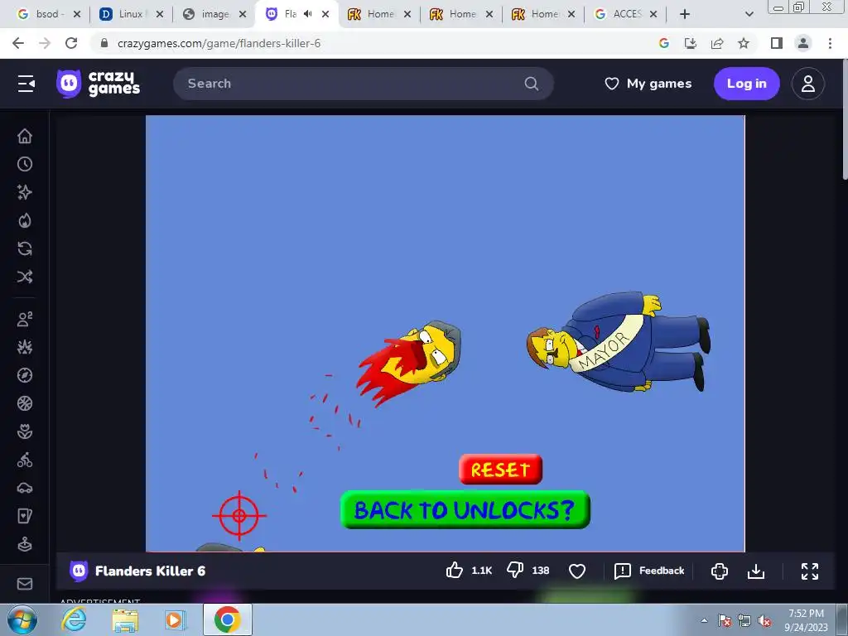Open the Chrome profile icon
Image resolution: width=848 pixels, height=636 pixels.
point(803,43)
